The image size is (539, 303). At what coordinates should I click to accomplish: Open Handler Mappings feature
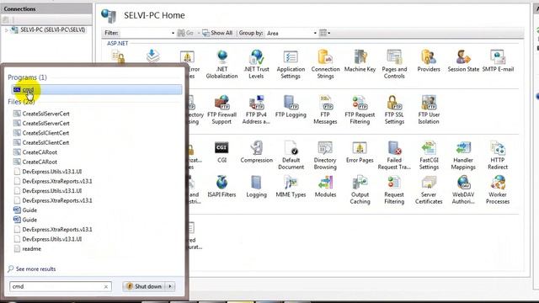click(x=463, y=155)
